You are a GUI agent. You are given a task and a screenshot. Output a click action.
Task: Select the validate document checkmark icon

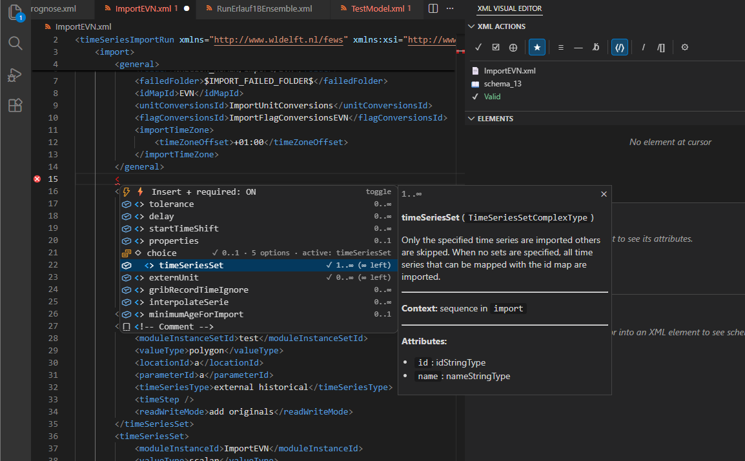tap(478, 47)
